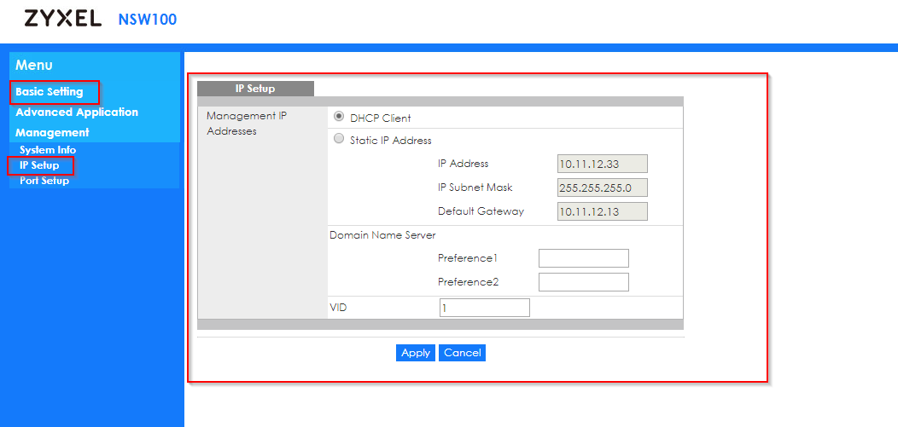Click the NSW100 model name

click(x=148, y=19)
